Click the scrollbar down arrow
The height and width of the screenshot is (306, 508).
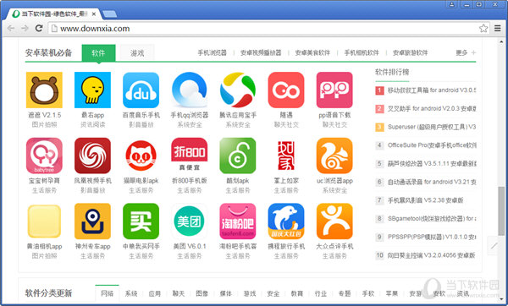pyautogui.click(x=501, y=299)
